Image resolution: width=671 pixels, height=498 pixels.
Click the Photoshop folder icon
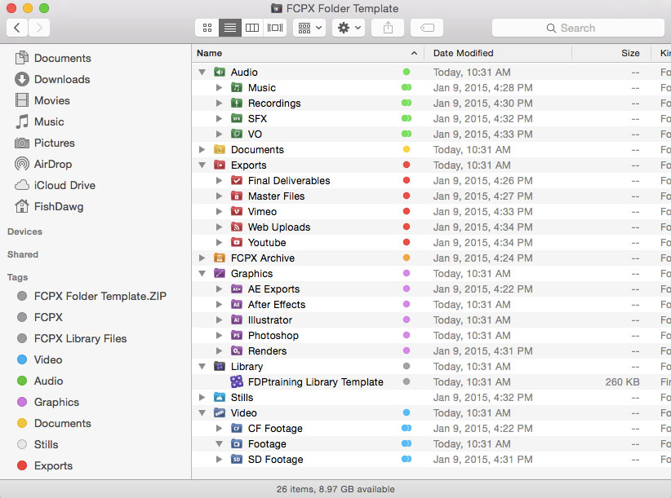(x=237, y=335)
